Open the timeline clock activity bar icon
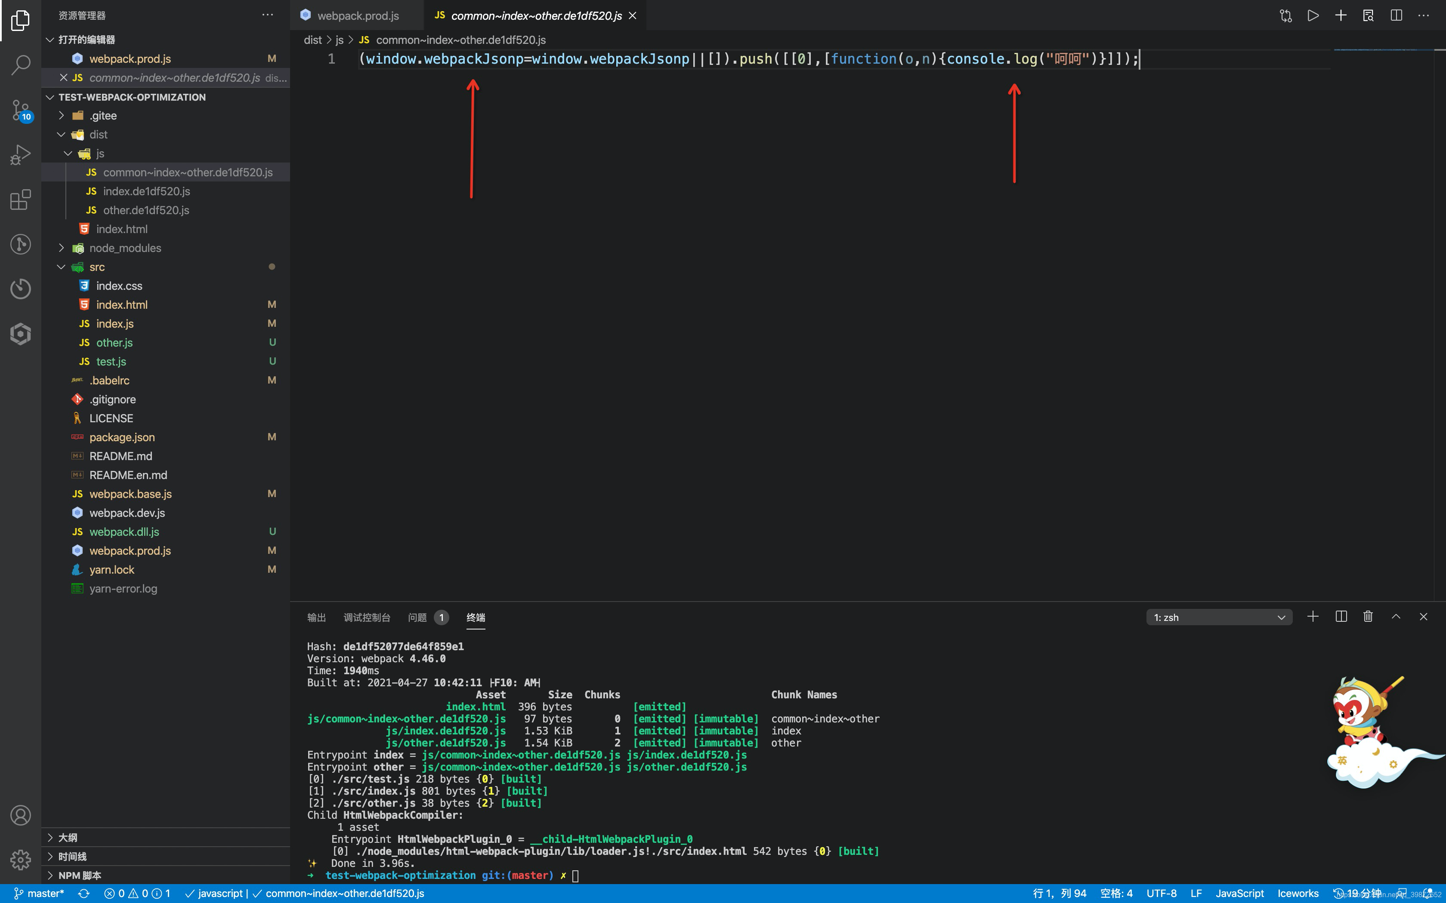 (20, 289)
